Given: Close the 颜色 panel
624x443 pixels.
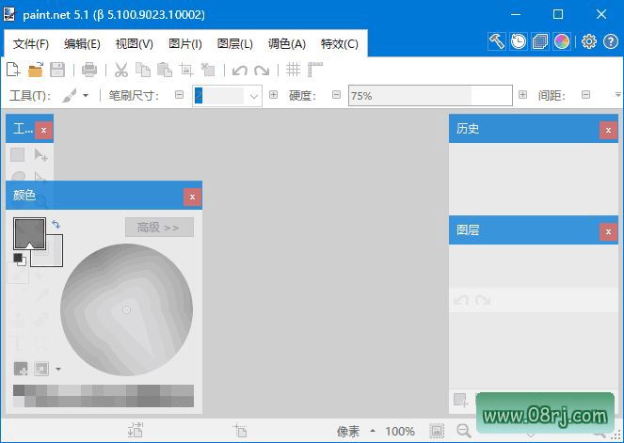Looking at the screenshot, I should tap(192, 197).
